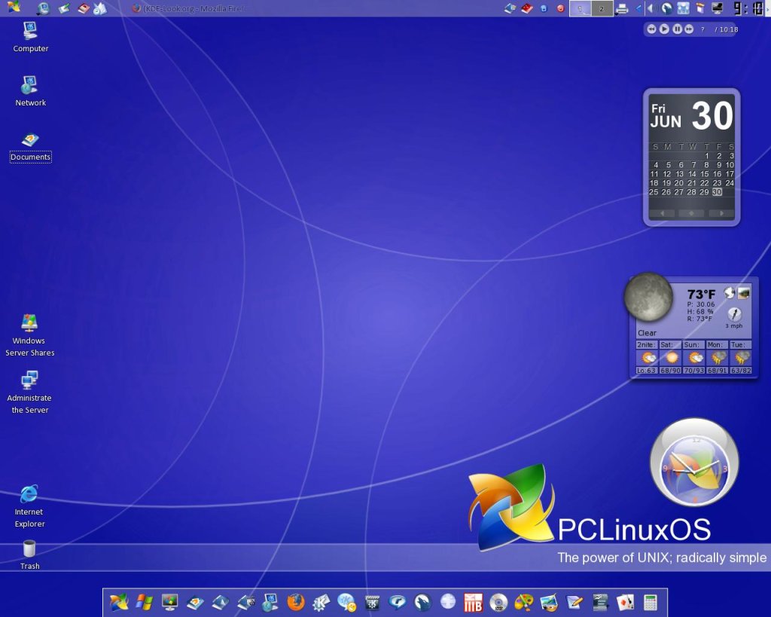This screenshot has width=771, height=617.
Task: Click the calendar widget's center today button
Action: tap(691, 213)
